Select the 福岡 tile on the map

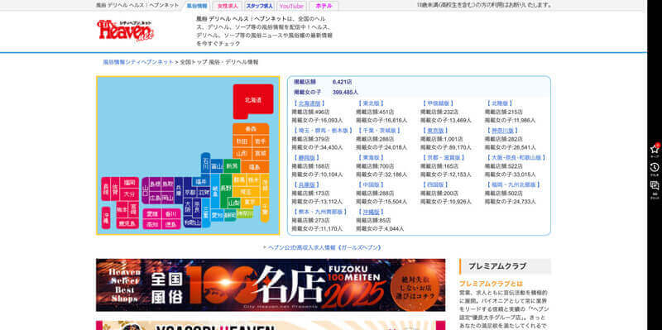(x=130, y=182)
